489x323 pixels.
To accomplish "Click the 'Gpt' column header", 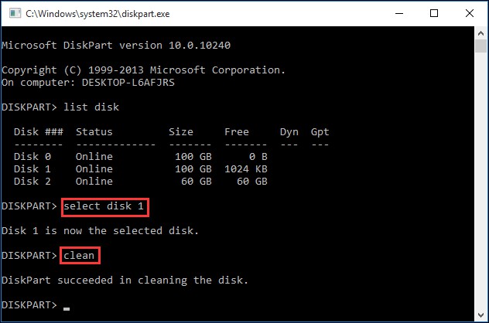I will (x=320, y=132).
